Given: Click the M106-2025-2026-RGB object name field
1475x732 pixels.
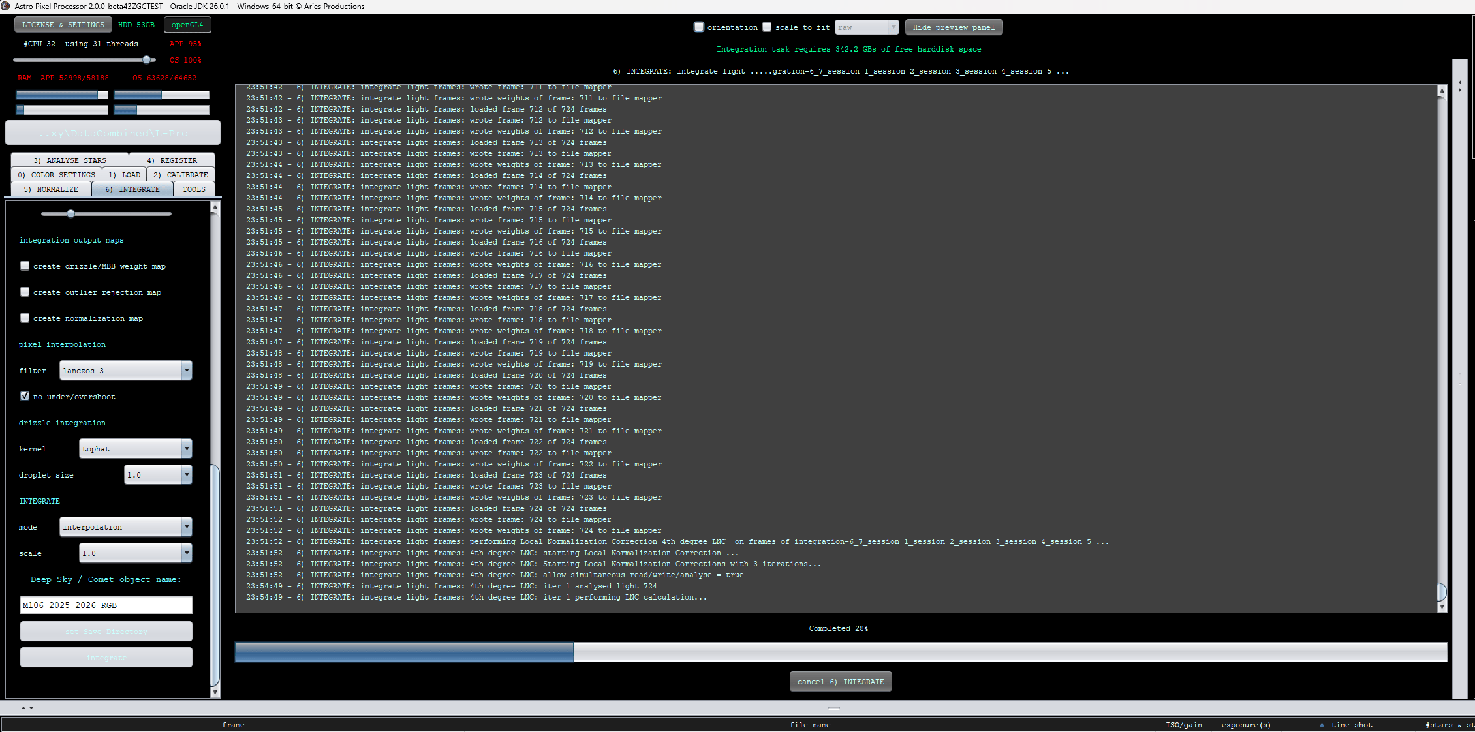Looking at the screenshot, I should click(106, 605).
